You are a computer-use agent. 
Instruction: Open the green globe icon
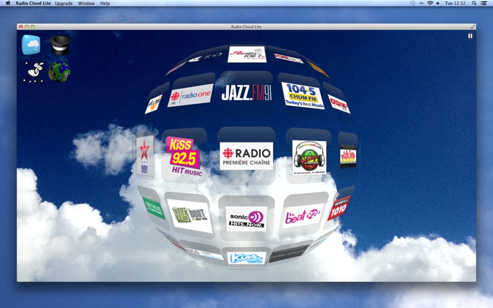(x=59, y=72)
